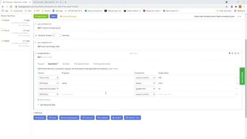Bookmark this page with the star icon
Viewport: 247px width, 139px height.
pyautogui.click(x=227, y=7)
